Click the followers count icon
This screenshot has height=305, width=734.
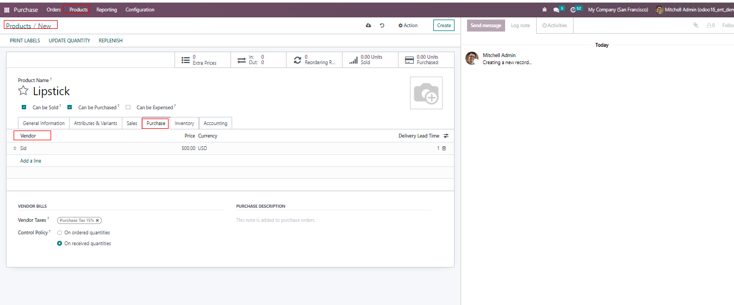711,26
